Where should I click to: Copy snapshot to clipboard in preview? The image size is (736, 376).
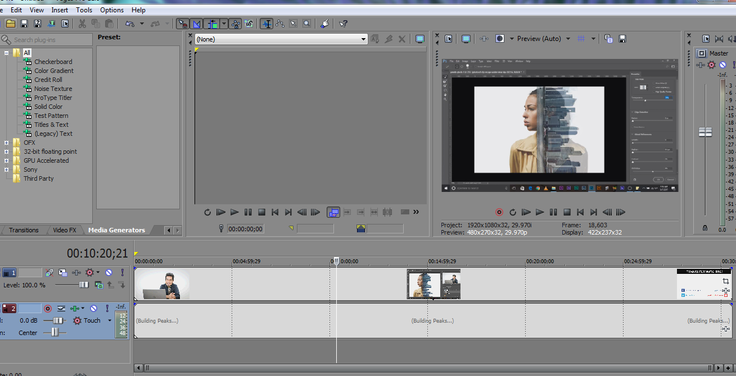click(x=608, y=39)
